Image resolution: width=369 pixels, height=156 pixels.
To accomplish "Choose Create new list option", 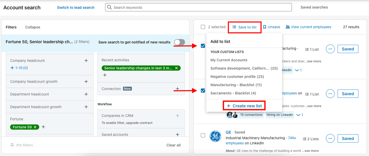I will pos(244,106).
